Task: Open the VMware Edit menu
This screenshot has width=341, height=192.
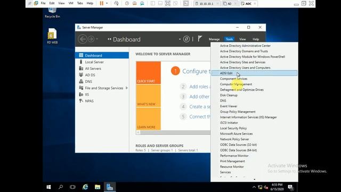Action: tap(52, 3)
